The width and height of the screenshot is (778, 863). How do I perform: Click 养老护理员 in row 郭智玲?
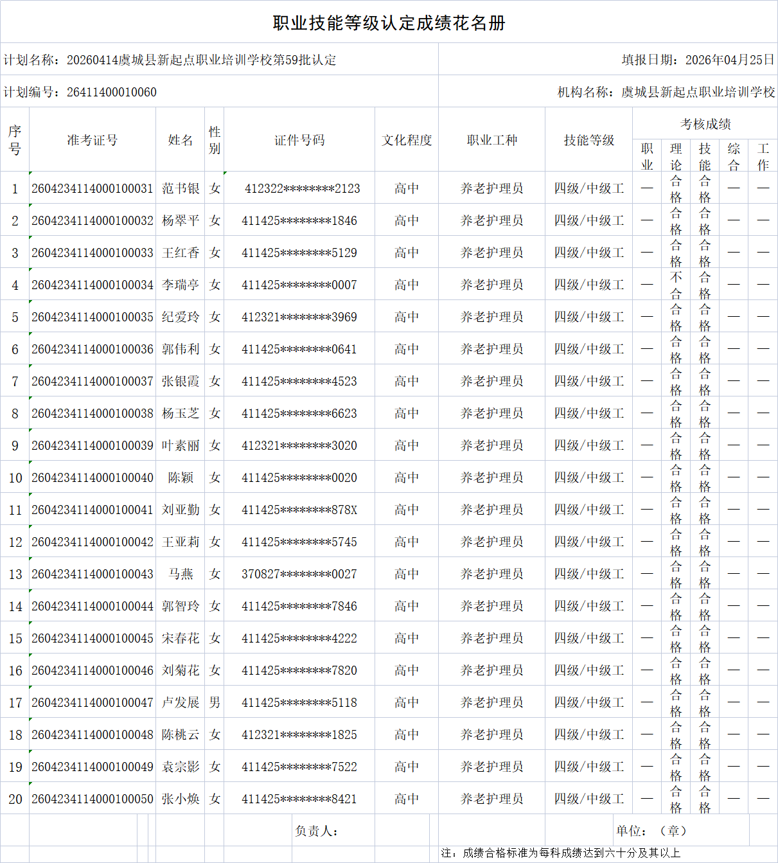pos(492,606)
